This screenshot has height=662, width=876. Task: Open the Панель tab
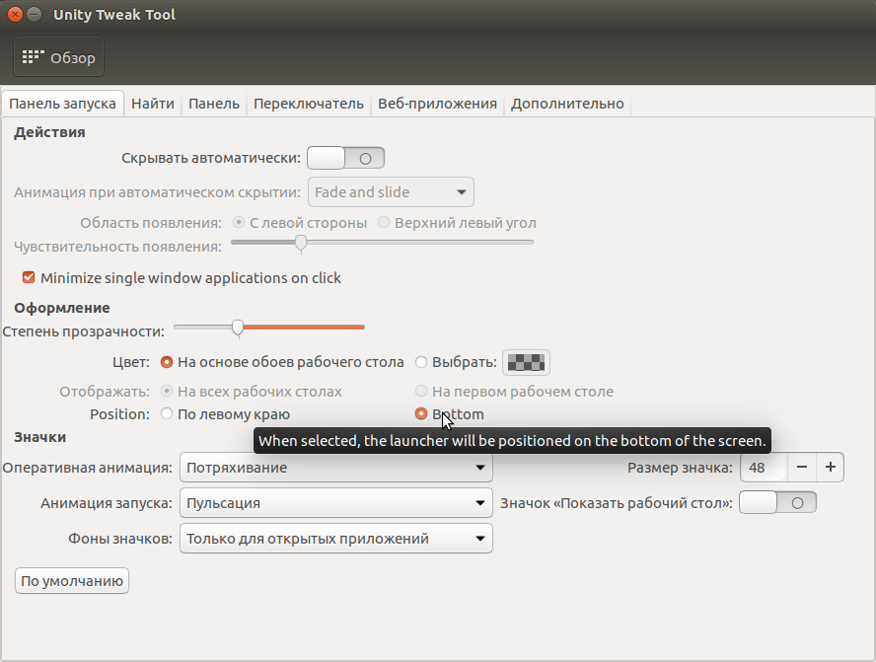[x=214, y=104]
